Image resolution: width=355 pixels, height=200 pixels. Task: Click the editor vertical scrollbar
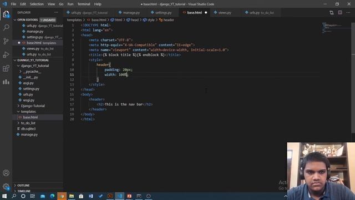pos(353,78)
